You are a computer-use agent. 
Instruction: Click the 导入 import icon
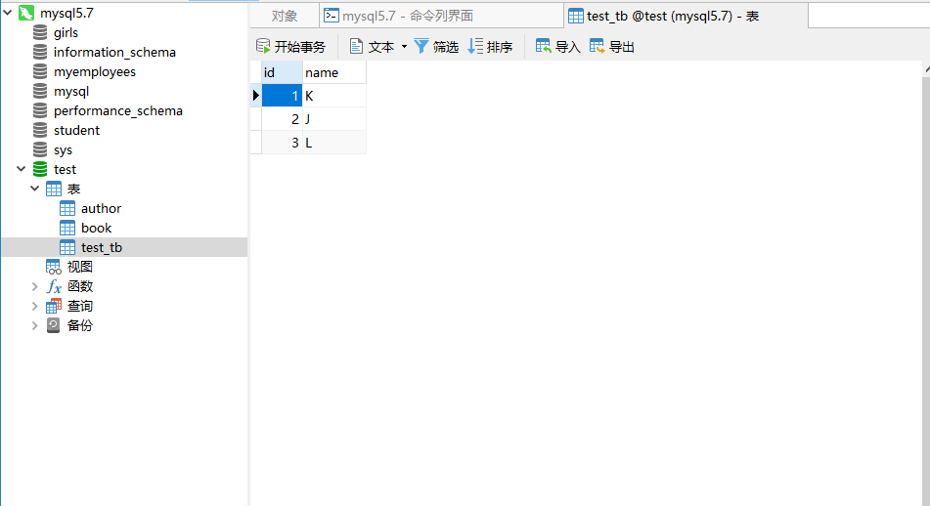pyautogui.click(x=544, y=46)
